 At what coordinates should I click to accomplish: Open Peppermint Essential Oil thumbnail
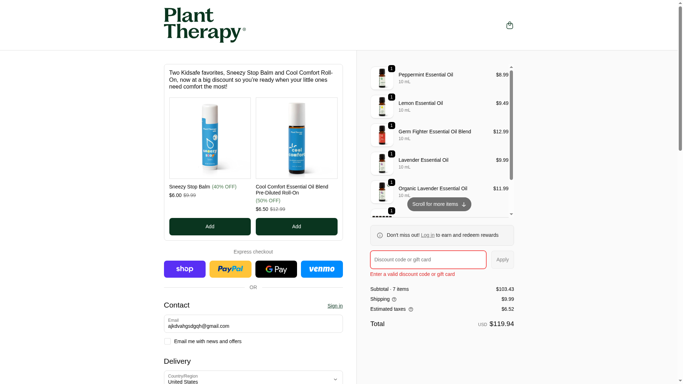pyautogui.click(x=382, y=78)
